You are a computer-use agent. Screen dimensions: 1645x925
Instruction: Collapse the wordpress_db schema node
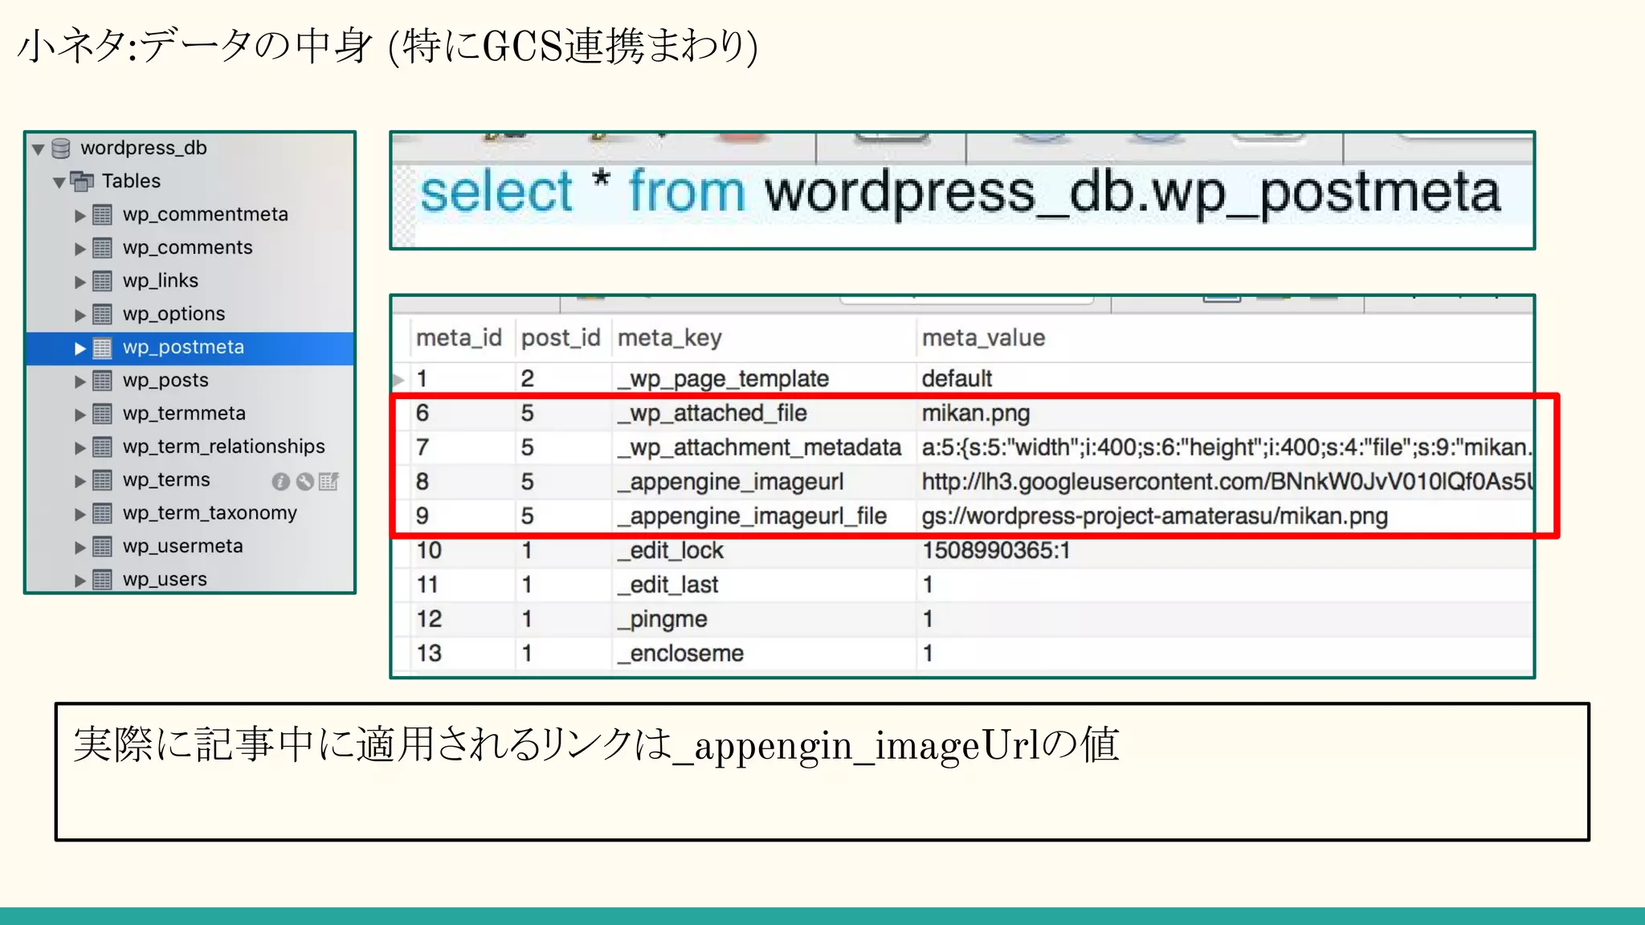[38, 149]
